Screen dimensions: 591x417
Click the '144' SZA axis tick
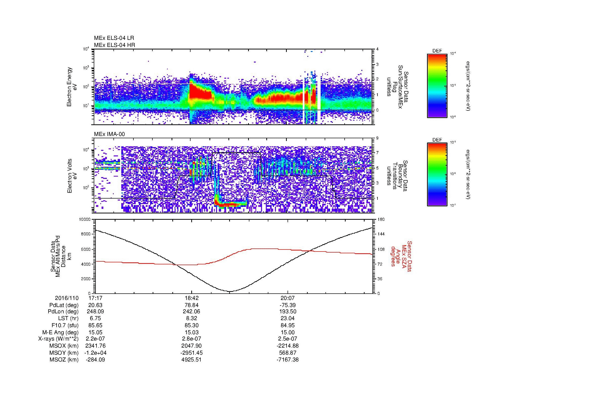(381, 234)
